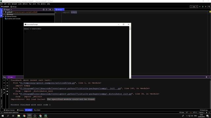The image size is (211, 118).
Task: Hide the Run panel with minimize icon
Action: 209,77
